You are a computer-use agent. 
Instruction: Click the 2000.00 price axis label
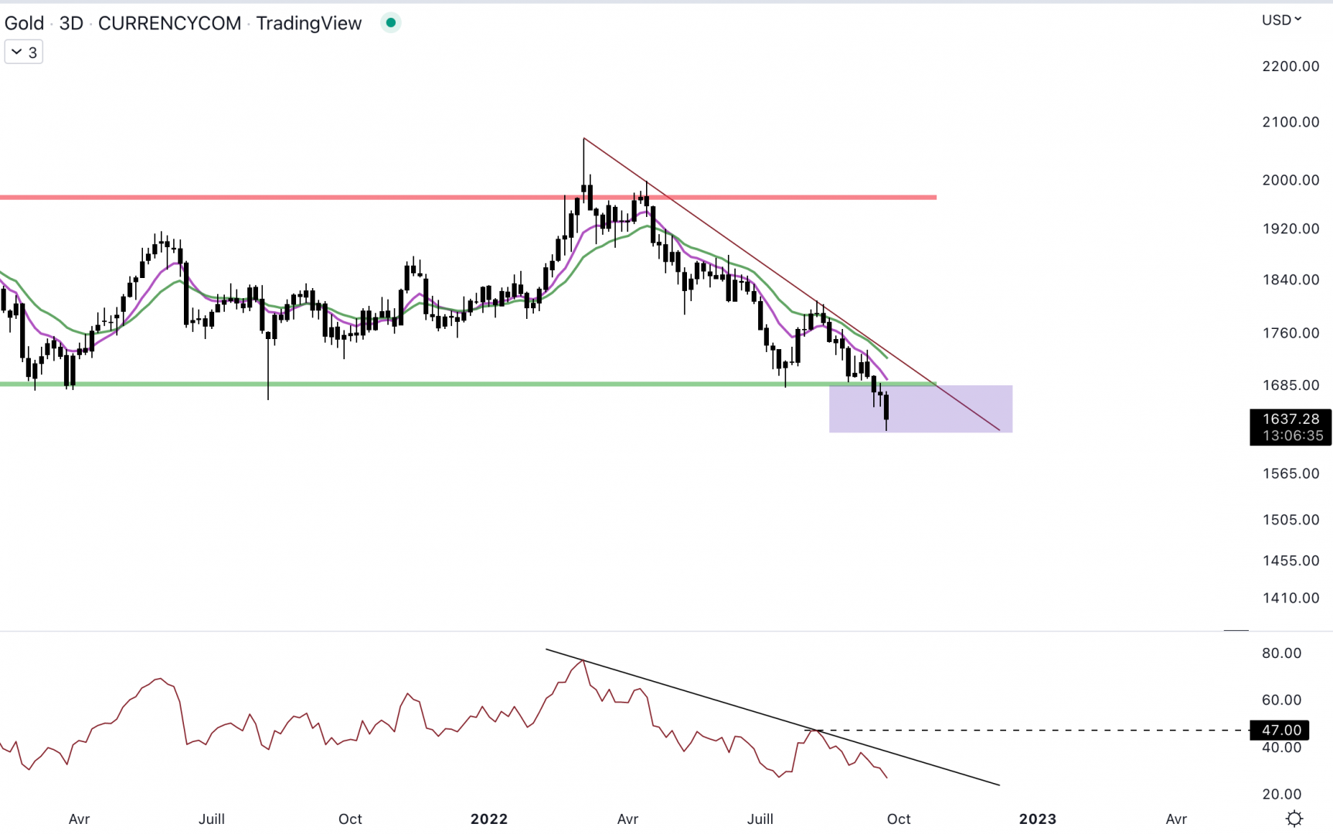pyautogui.click(x=1290, y=180)
